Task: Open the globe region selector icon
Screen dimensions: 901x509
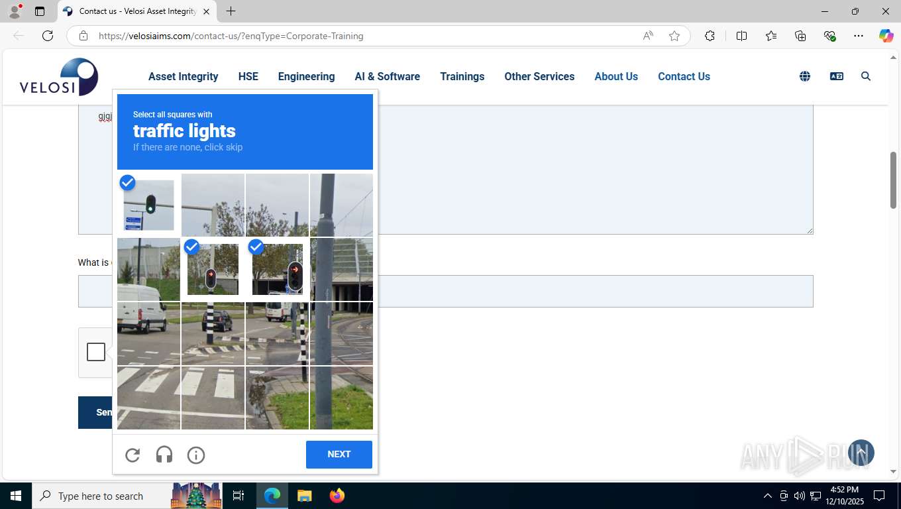Action: pos(805,76)
